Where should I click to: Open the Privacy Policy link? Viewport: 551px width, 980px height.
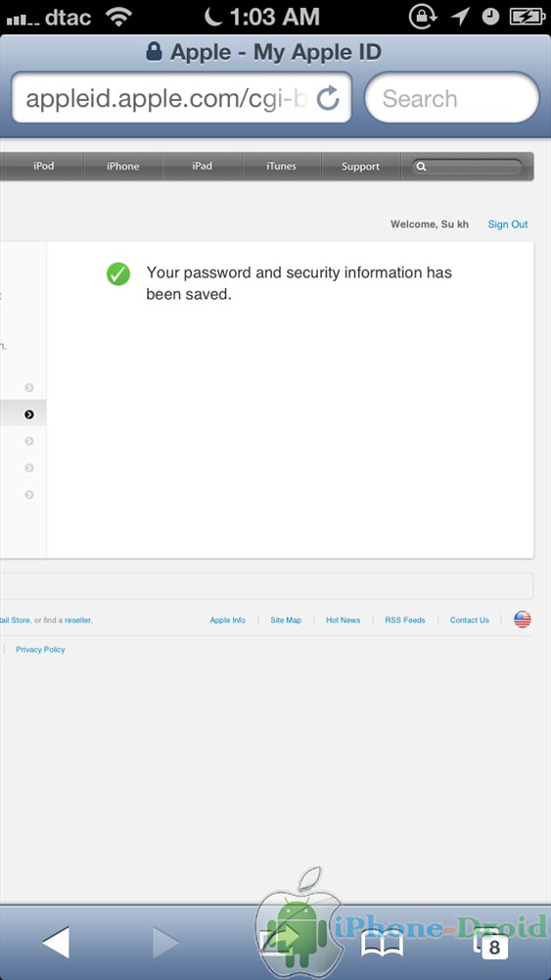(40, 650)
